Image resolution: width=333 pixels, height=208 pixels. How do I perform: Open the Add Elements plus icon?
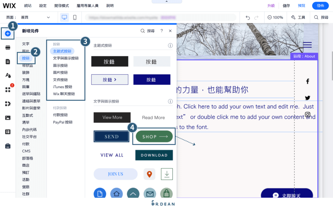(x=7, y=33)
